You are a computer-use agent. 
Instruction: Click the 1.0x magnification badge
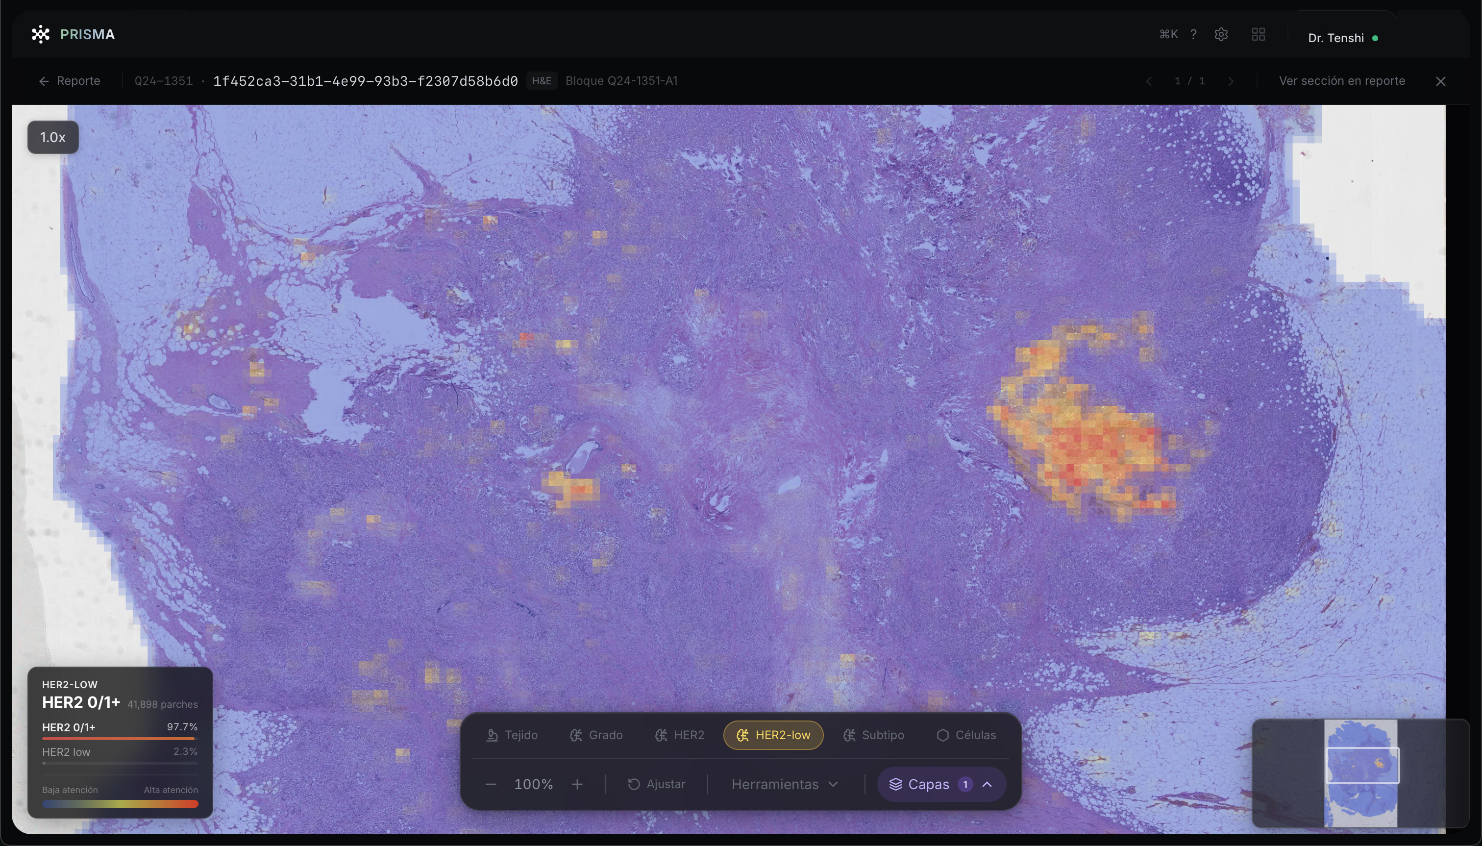pos(53,137)
